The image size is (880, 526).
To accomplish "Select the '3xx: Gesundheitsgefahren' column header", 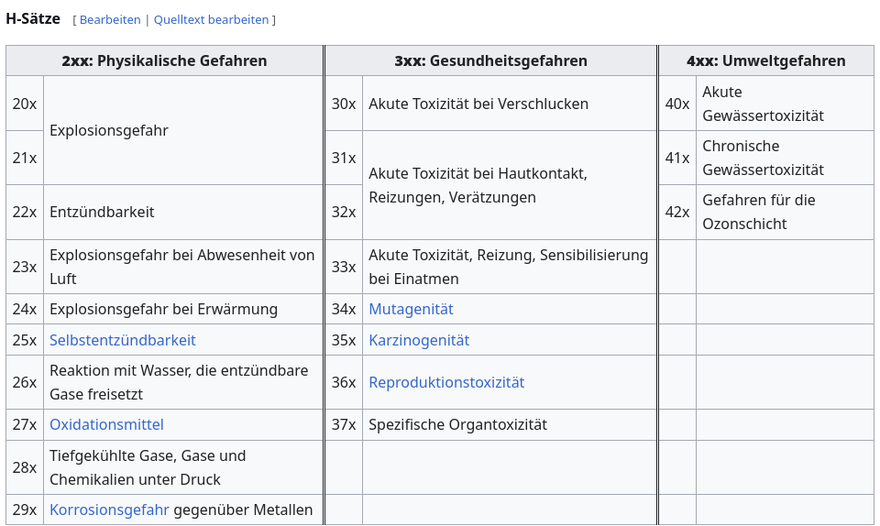I will (x=490, y=61).
